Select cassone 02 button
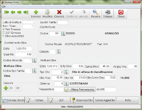The image size is (142, 110). 19,88
